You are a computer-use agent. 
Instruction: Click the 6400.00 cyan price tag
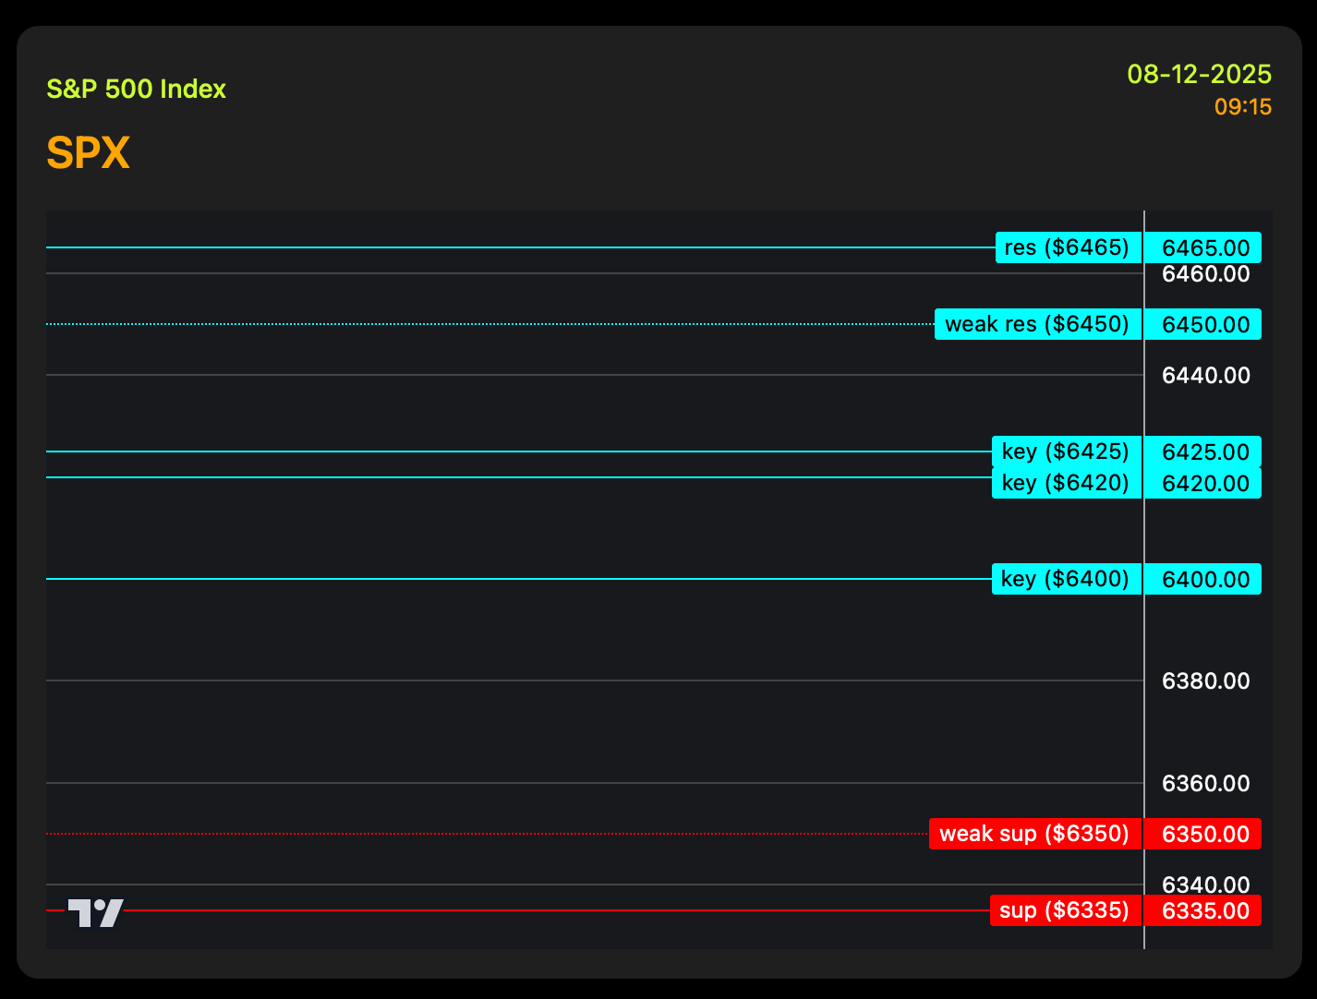point(1203,579)
